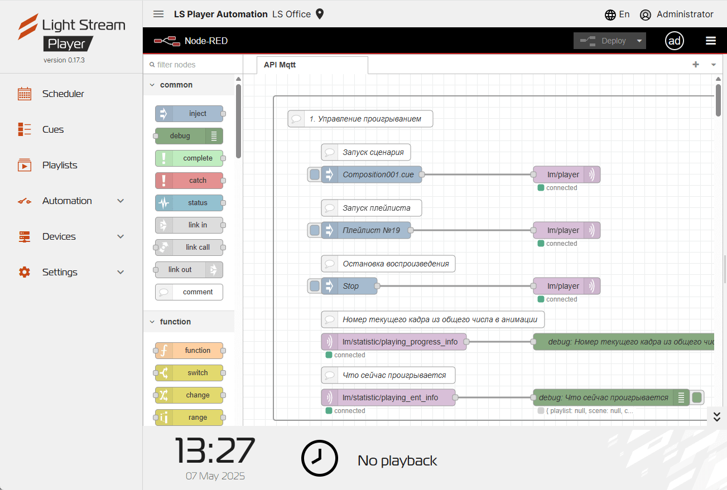This screenshot has height=490, width=727.
Task: Click the Scheduler calendar icon
Action: coord(25,94)
